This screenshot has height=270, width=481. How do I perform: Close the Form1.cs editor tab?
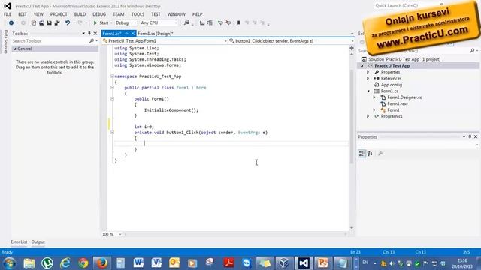[133, 34]
